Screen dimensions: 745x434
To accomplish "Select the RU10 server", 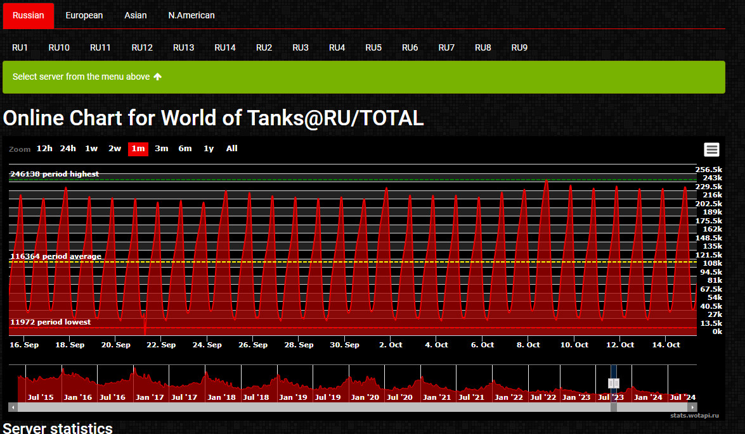I will [59, 47].
